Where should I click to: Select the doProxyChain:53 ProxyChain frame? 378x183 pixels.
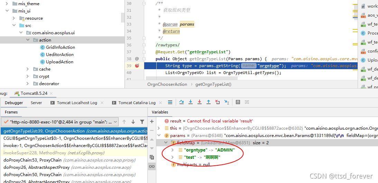pyautogui.click(x=74, y=160)
